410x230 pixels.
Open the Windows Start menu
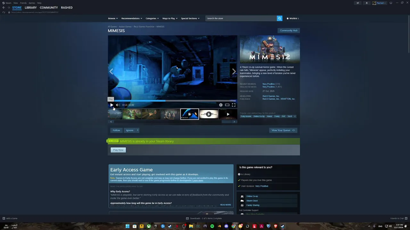127,226
